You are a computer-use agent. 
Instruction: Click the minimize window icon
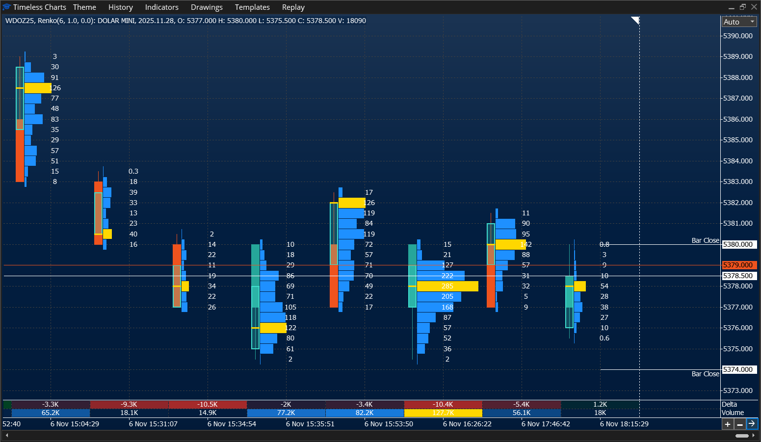(x=731, y=7)
